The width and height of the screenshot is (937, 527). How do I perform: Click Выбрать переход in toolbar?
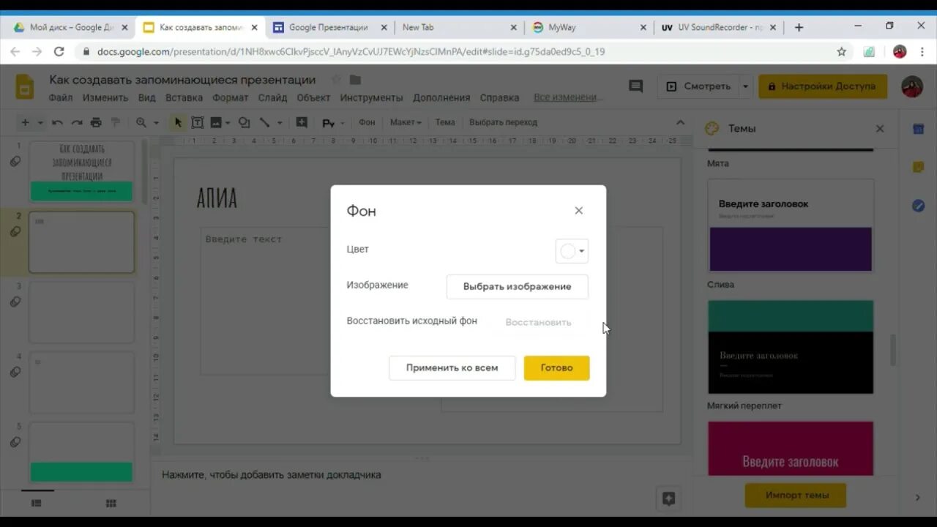point(503,122)
